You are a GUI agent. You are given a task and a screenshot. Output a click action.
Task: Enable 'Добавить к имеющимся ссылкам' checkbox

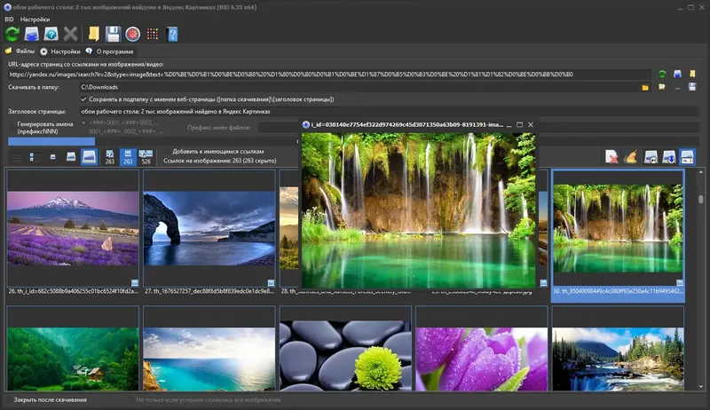[x=168, y=151]
